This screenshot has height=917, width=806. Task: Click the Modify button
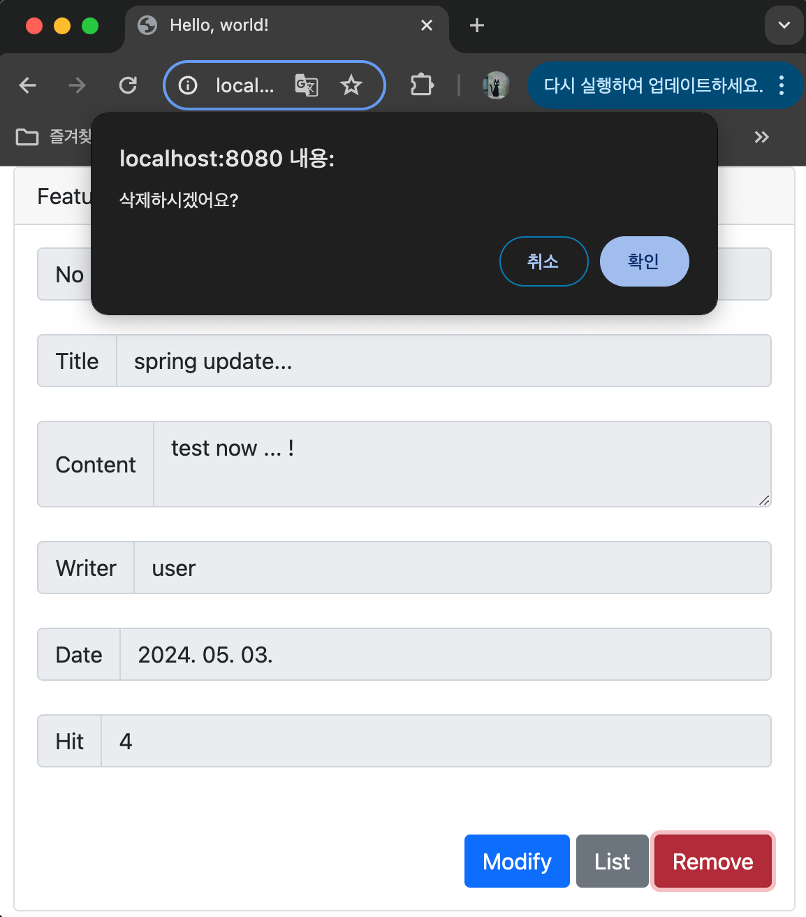point(517,861)
